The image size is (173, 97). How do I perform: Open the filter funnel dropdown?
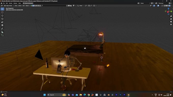[x=74, y=6]
